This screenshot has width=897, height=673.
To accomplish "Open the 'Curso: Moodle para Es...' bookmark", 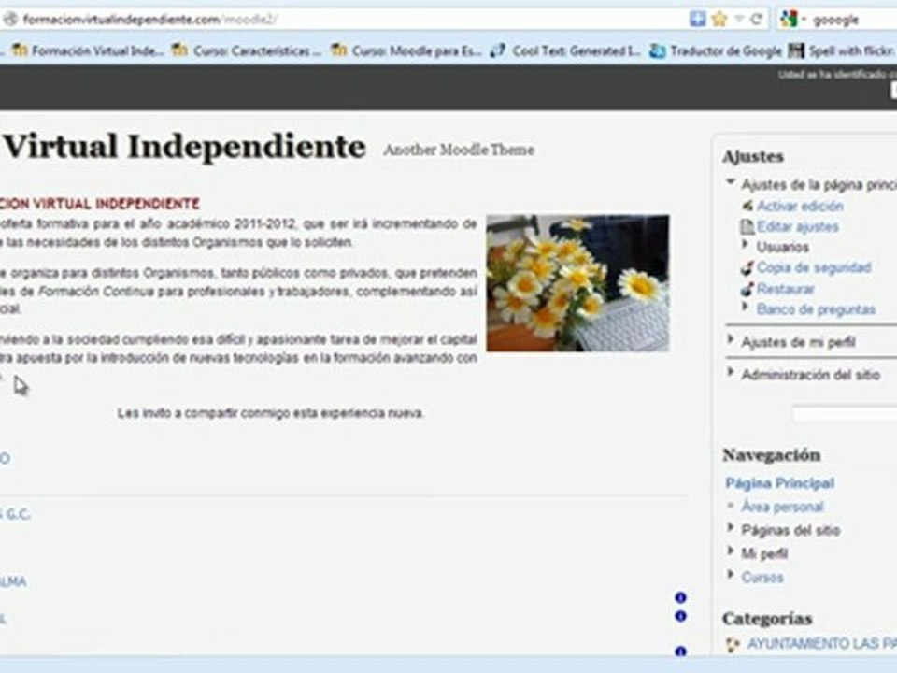I will tap(406, 50).
